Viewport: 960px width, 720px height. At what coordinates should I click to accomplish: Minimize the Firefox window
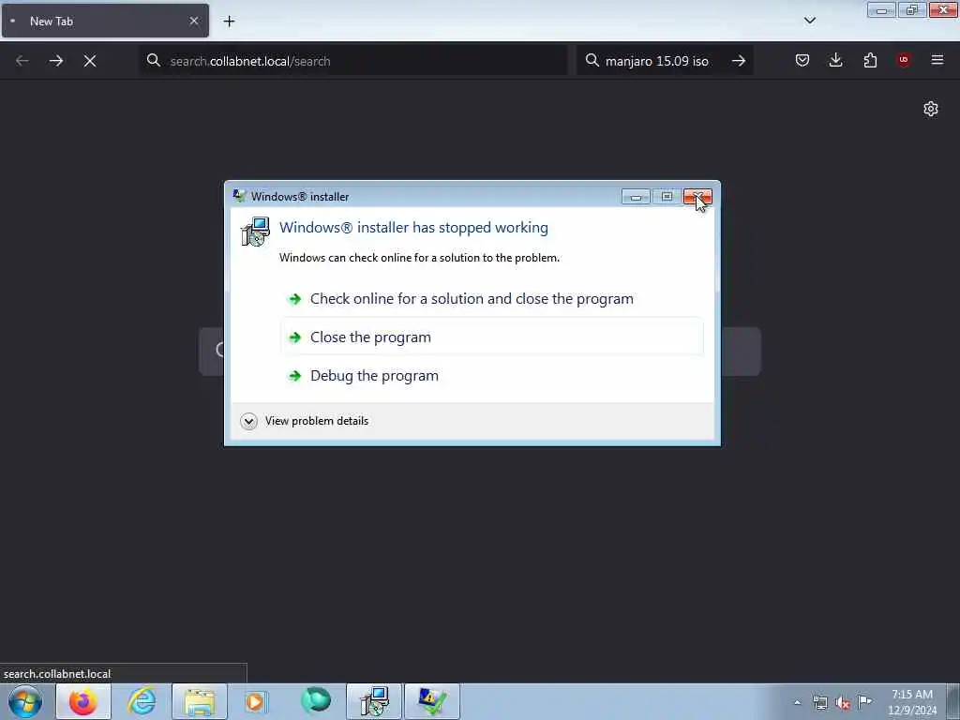coord(881,10)
